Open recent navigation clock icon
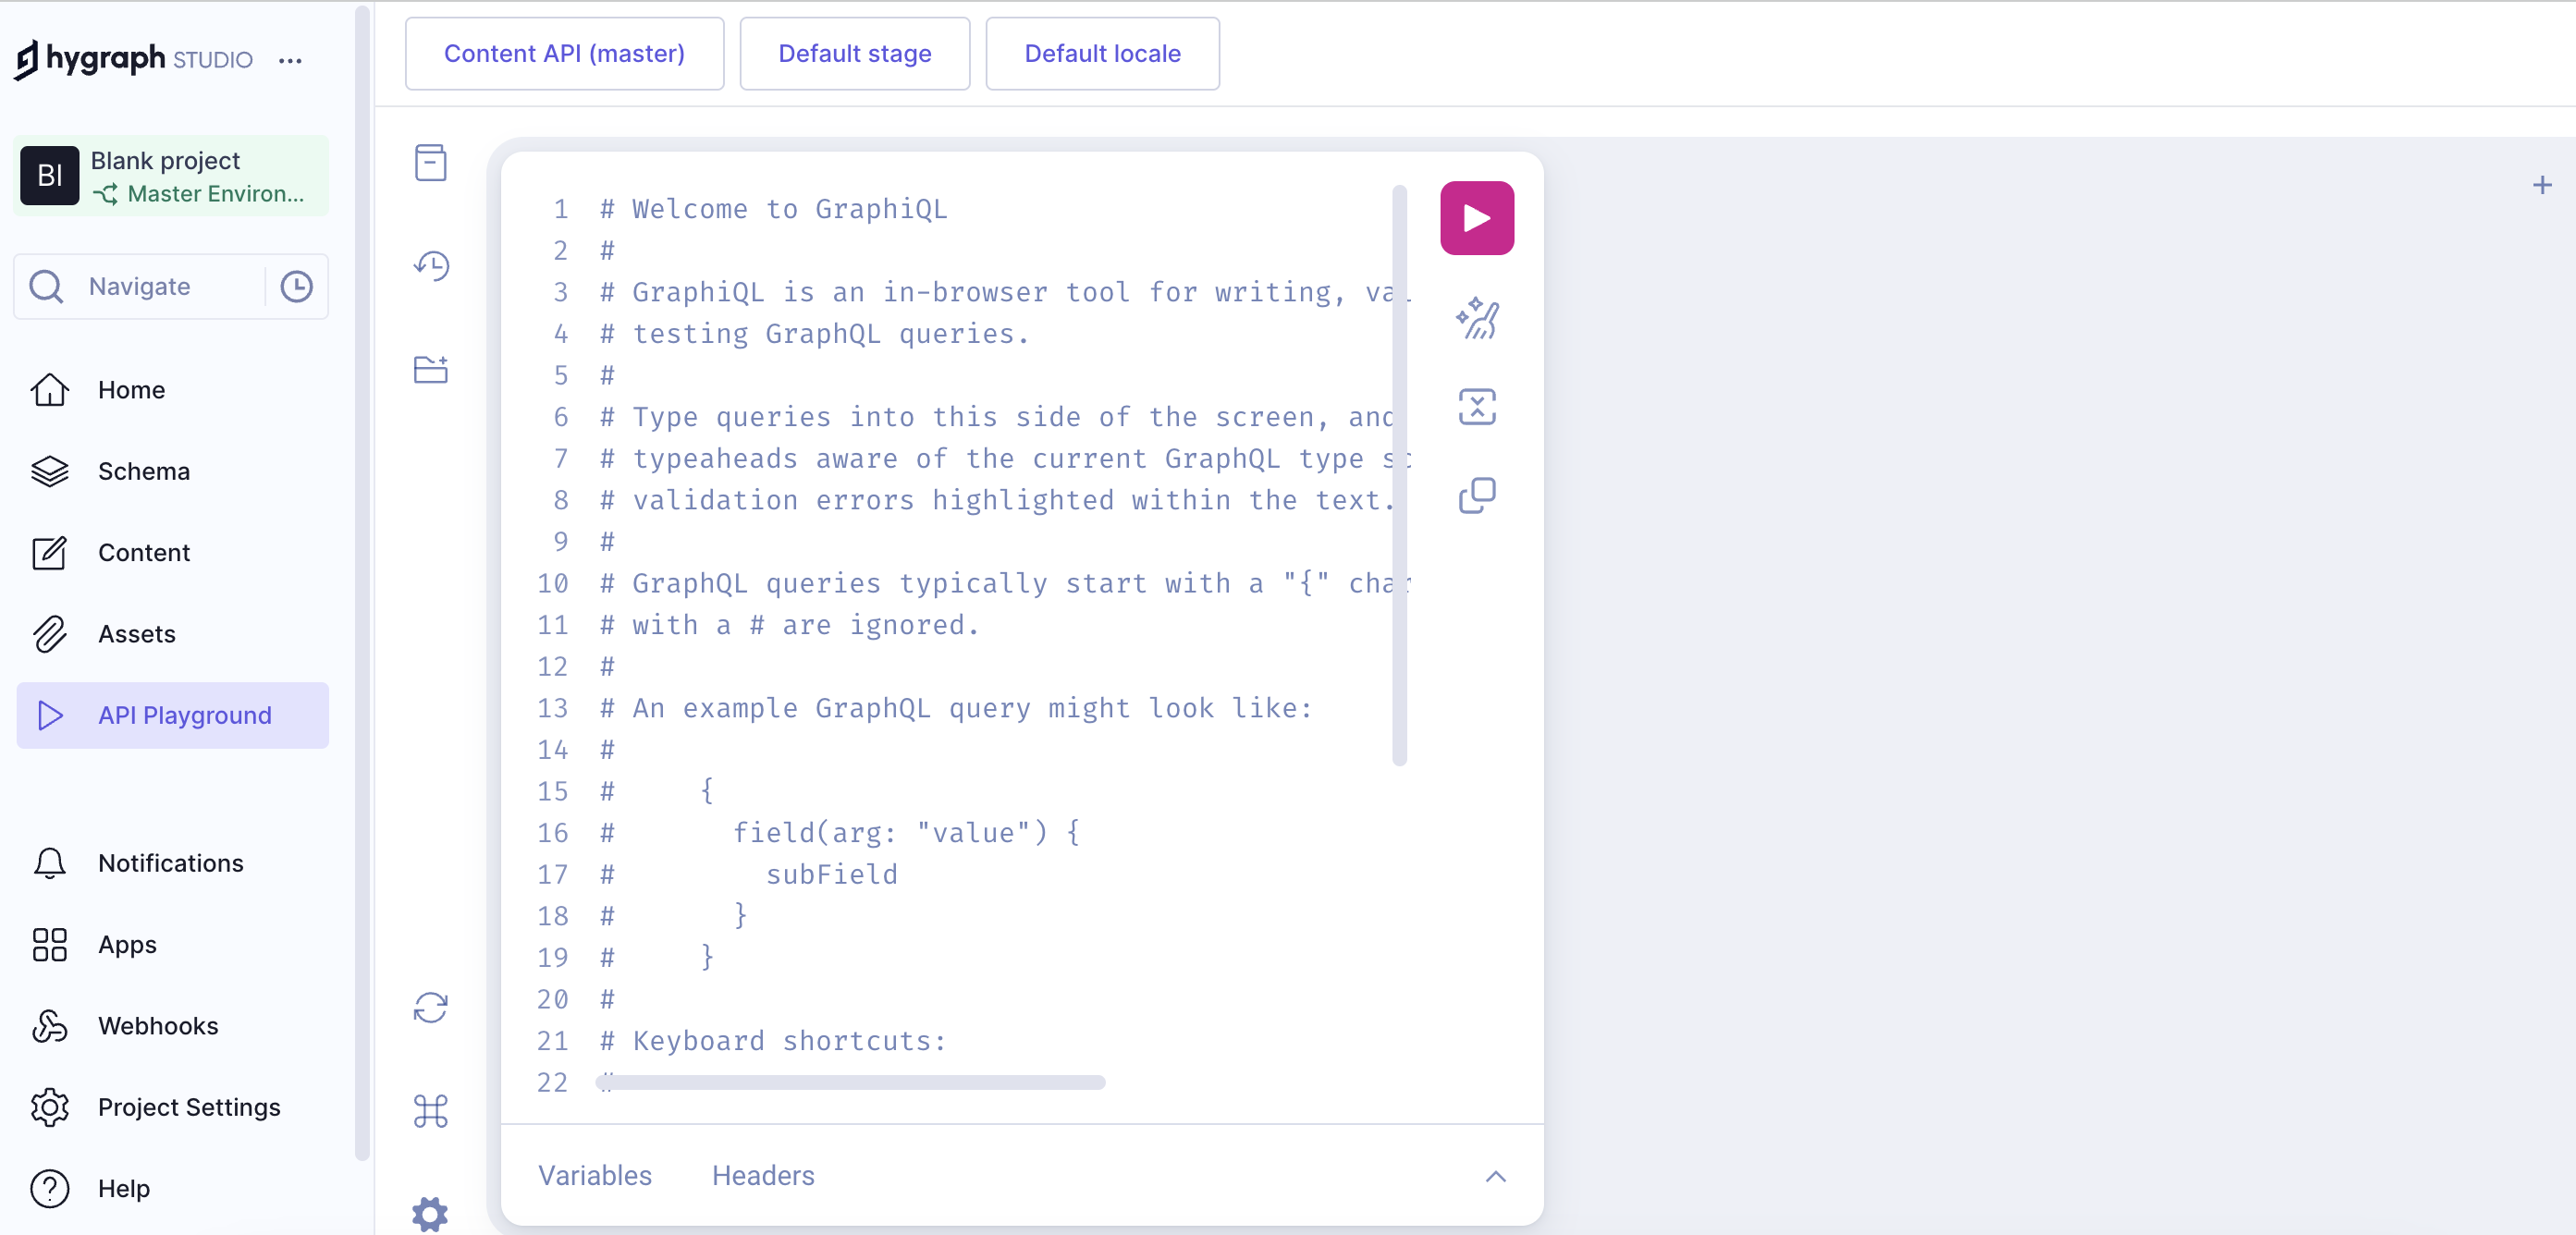 tap(296, 287)
